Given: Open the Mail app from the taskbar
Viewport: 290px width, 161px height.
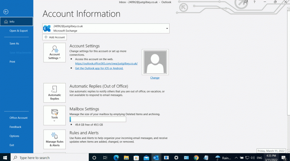Looking at the screenshot, I should (146, 158).
